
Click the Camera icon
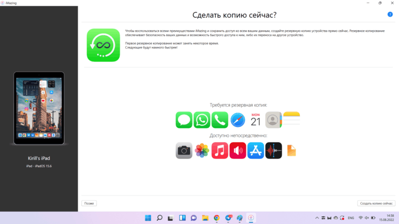click(x=184, y=151)
